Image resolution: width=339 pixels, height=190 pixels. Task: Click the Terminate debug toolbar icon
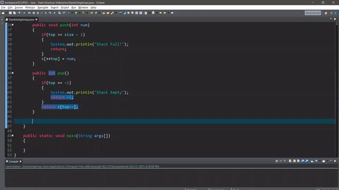[x=38, y=13]
